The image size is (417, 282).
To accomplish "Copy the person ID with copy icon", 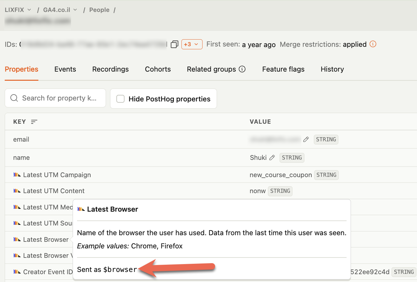I will pos(175,44).
